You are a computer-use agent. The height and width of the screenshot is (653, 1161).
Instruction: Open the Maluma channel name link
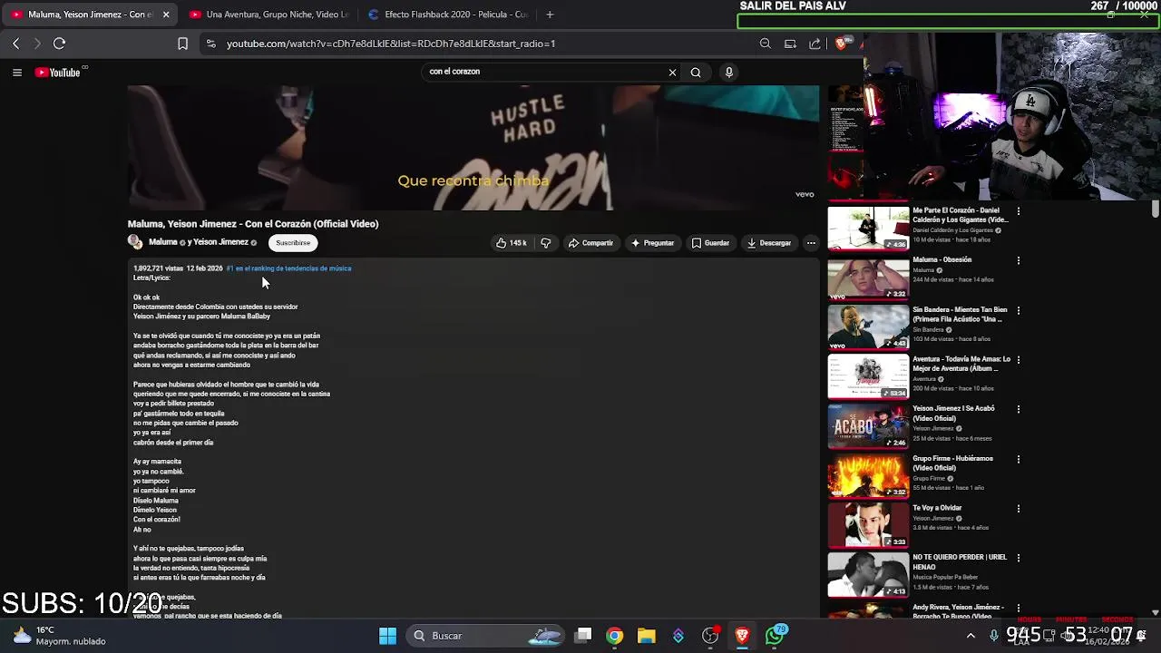pyautogui.click(x=163, y=242)
